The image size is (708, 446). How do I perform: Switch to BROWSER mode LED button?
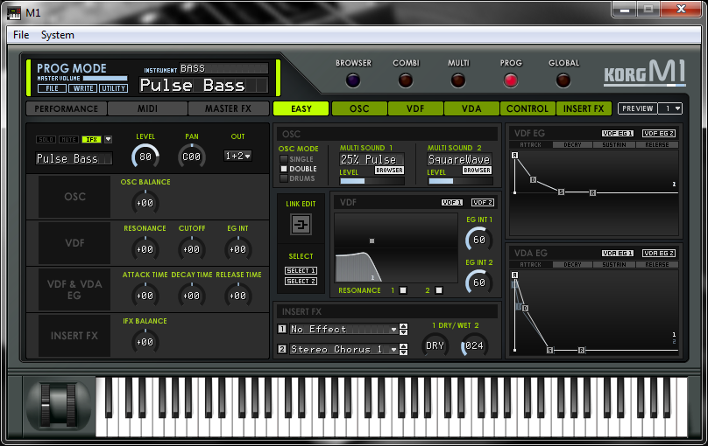[x=353, y=80]
